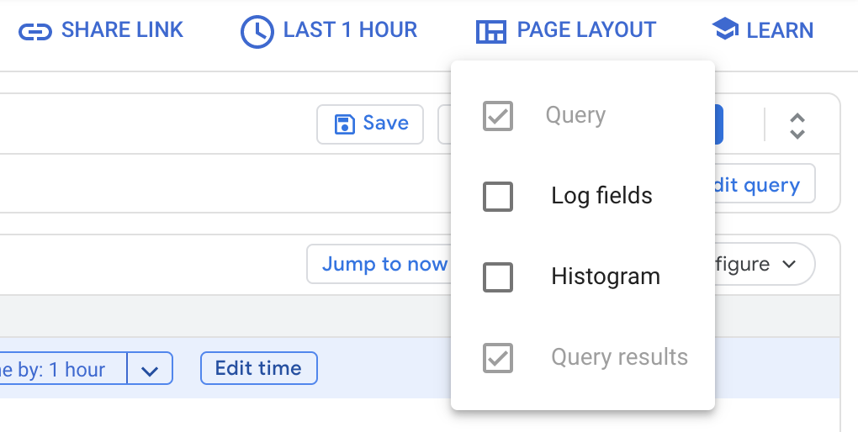Select the Histogram label in the layout menu
The image size is (858, 432).
[x=605, y=277]
